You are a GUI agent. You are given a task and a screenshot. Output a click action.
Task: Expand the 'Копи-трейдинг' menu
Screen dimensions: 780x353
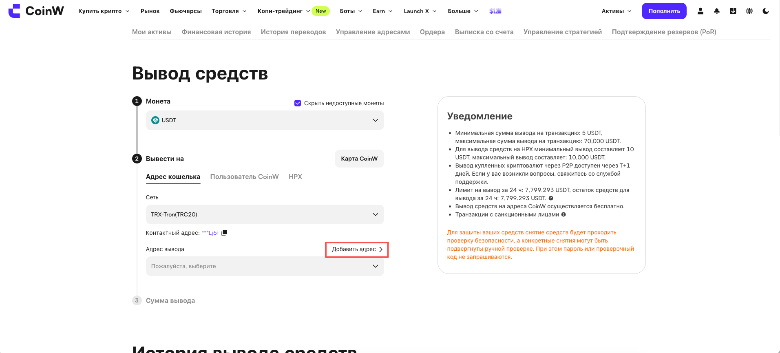284,11
